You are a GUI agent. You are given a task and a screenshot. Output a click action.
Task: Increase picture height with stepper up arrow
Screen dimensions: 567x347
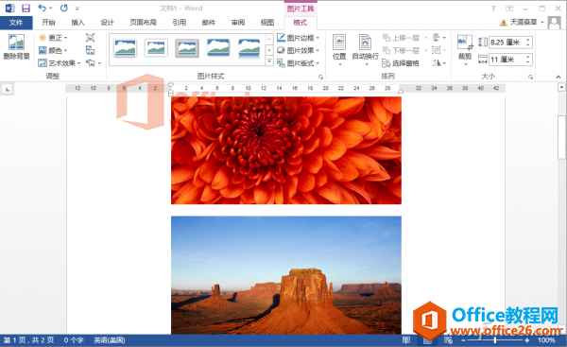tap(528, 40)
